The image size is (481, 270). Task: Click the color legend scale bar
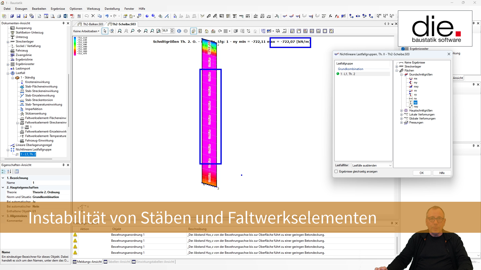[x=75, y=46]
